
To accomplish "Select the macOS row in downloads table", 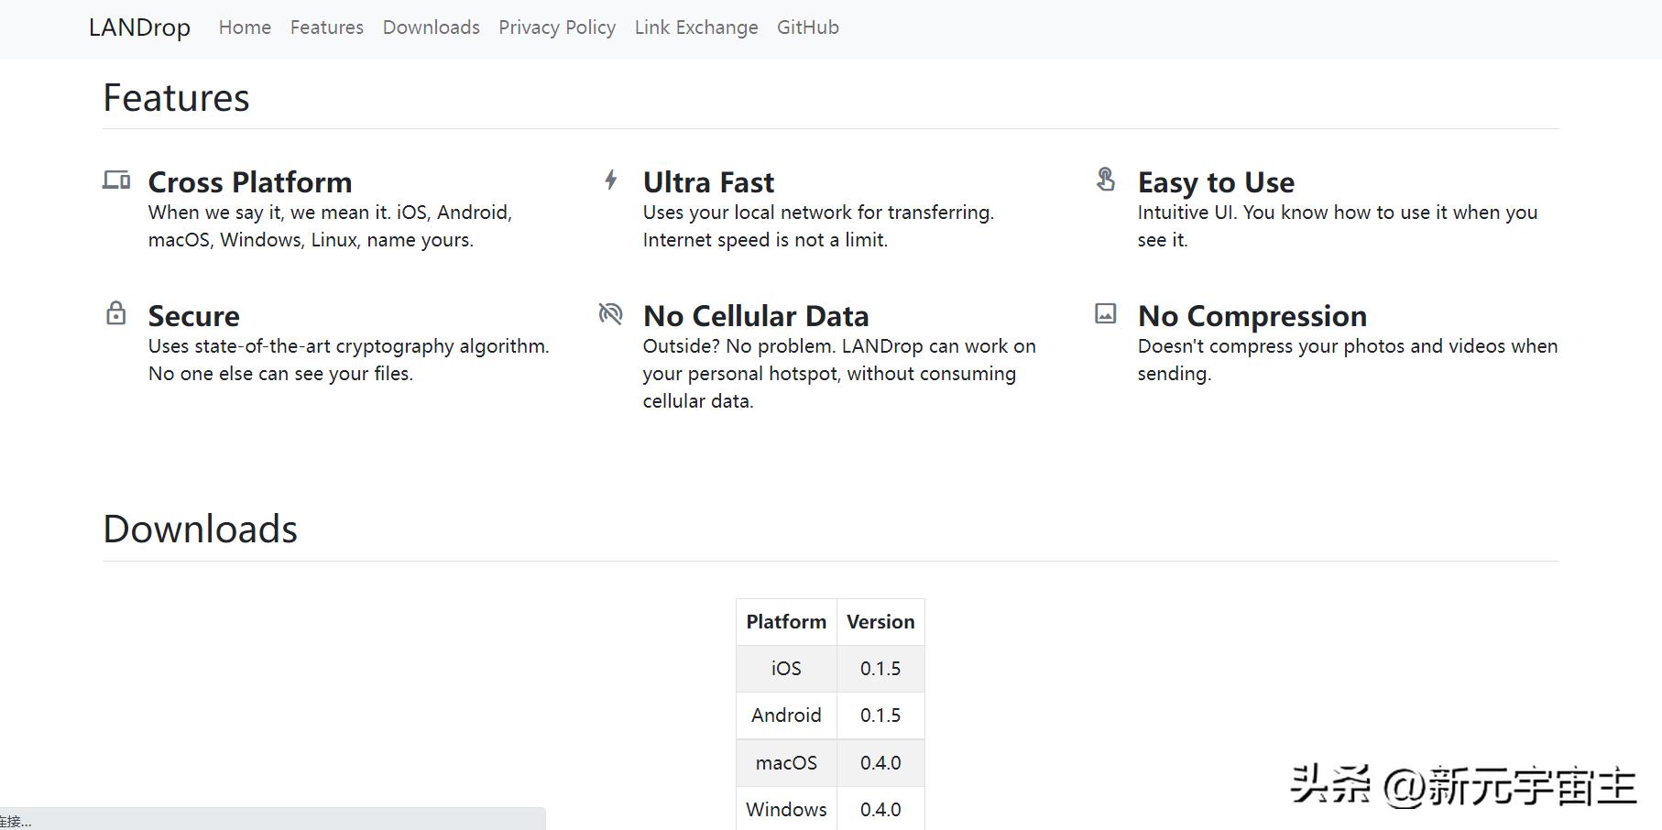I will pyautogui.click(x=786, y=763).
